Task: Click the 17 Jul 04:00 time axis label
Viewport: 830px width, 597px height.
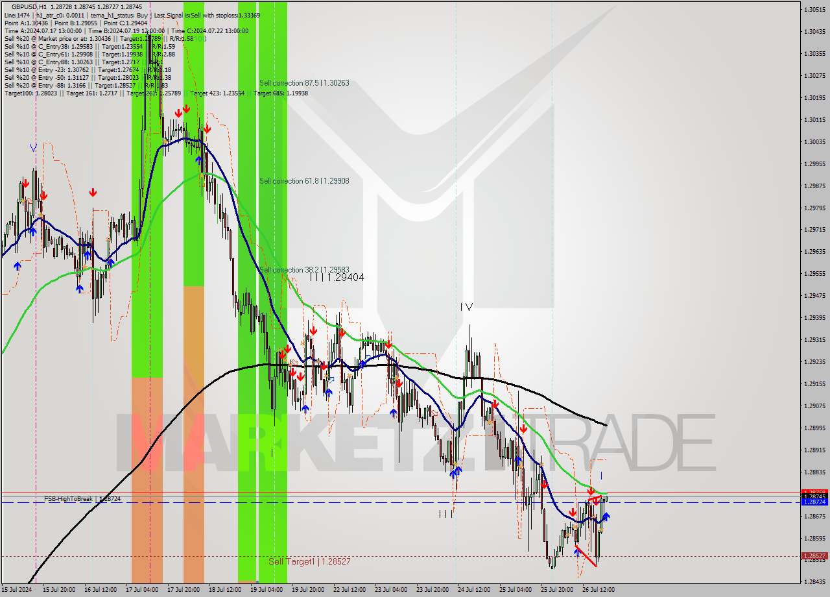Action: 142,590
